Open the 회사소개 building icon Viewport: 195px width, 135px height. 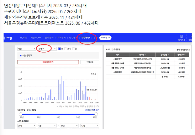(182, 37)
